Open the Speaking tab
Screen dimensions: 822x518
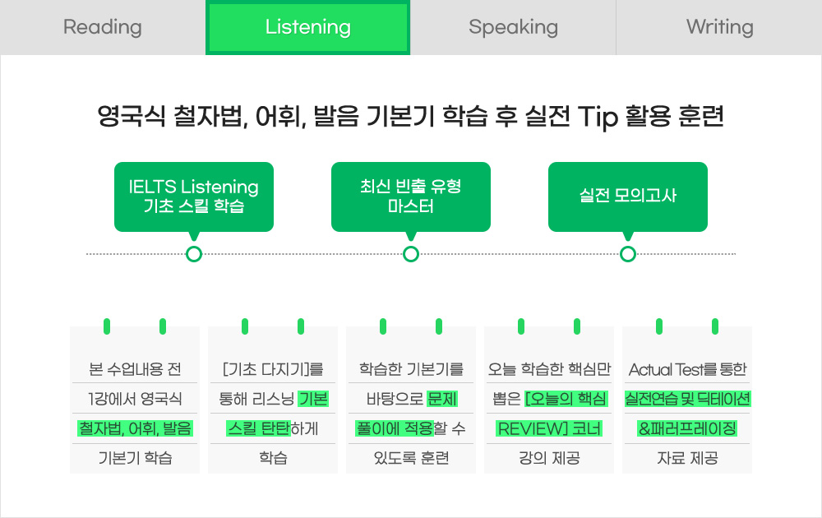(x=513, y=27)
